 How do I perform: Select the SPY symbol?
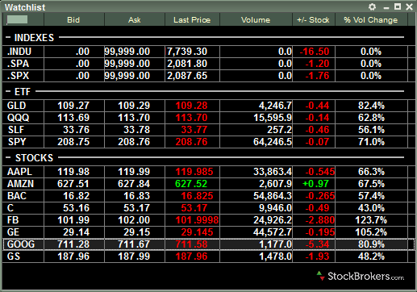pos(17,142)
